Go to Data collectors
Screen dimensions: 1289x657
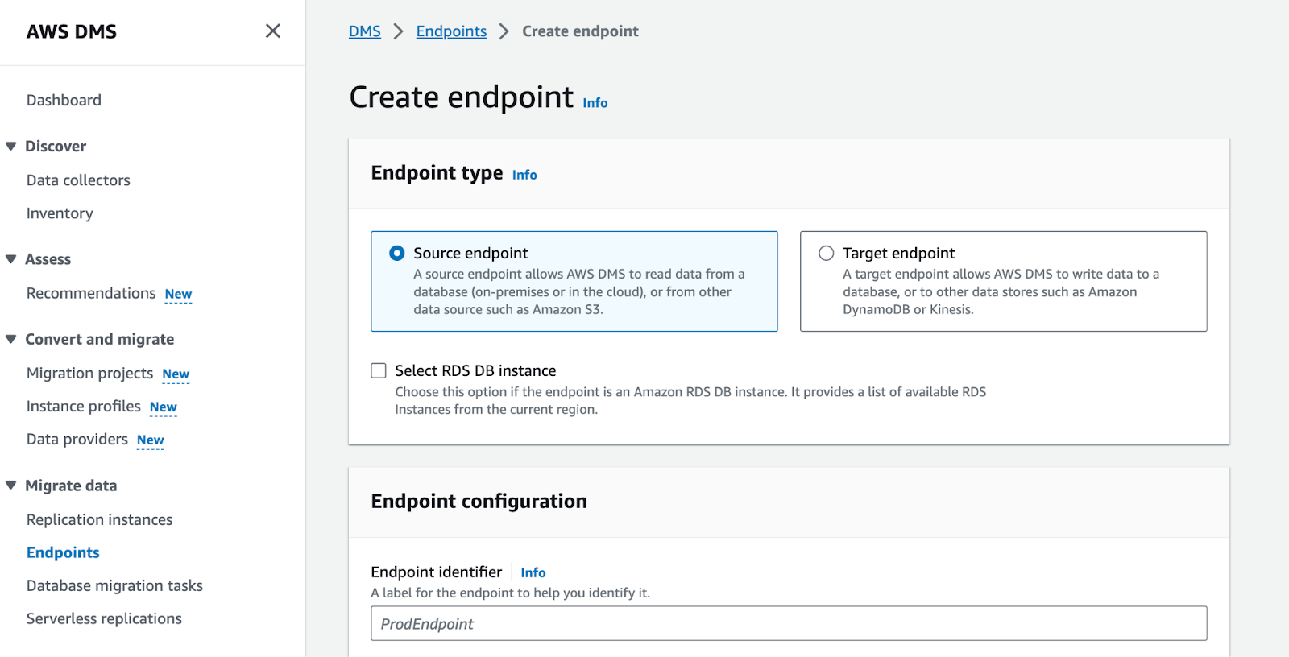coord(78,180)
